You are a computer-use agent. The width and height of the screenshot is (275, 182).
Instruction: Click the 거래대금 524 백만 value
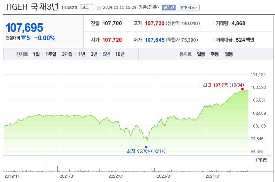click(x=245, y=40)
